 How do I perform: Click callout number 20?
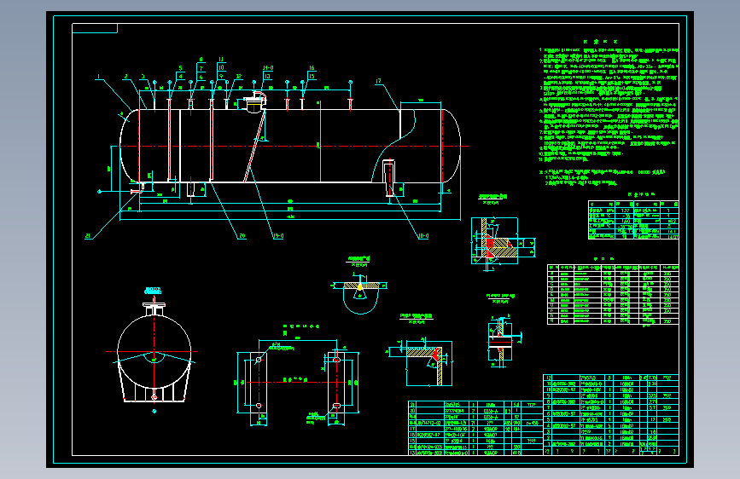(242, 236)
